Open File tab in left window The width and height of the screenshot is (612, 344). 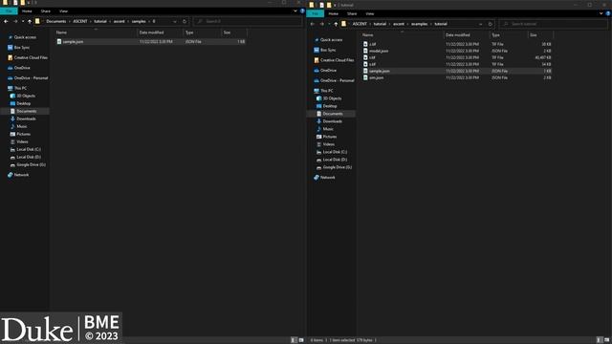click(9, 11)
